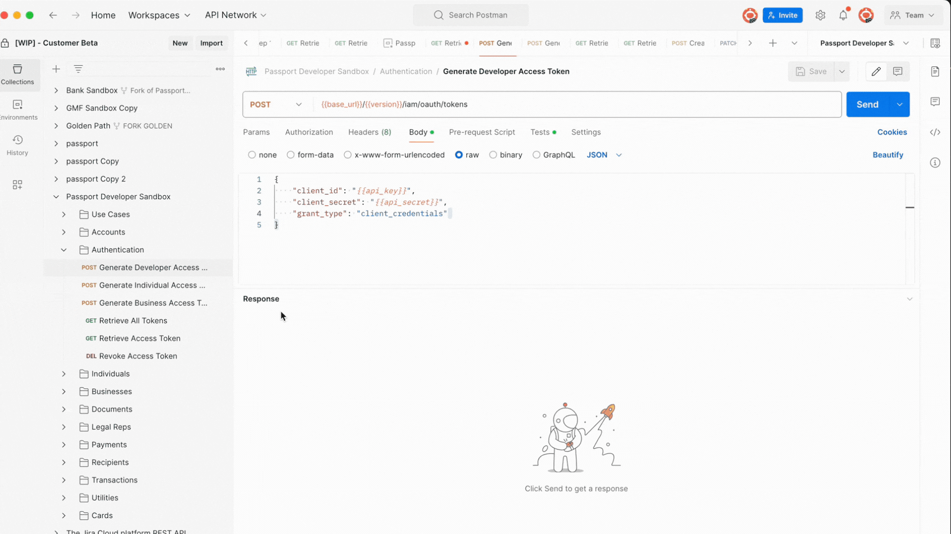Open notifications bell icon

(843, 15)
